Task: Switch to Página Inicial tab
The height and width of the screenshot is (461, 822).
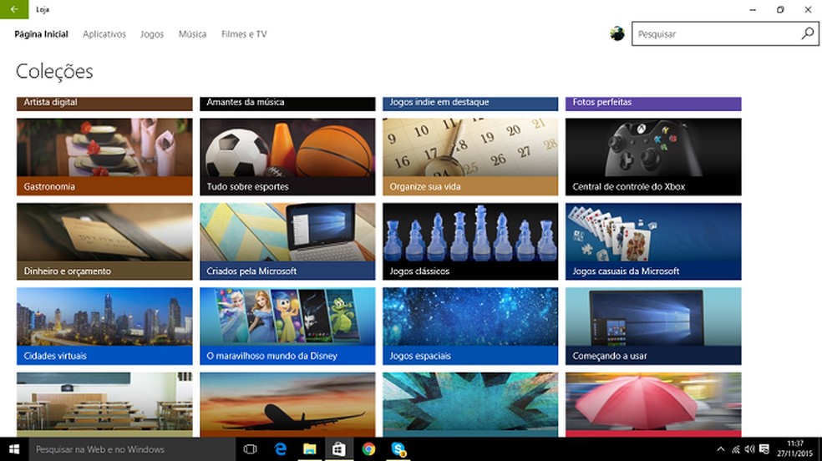Action: (42, 34)
